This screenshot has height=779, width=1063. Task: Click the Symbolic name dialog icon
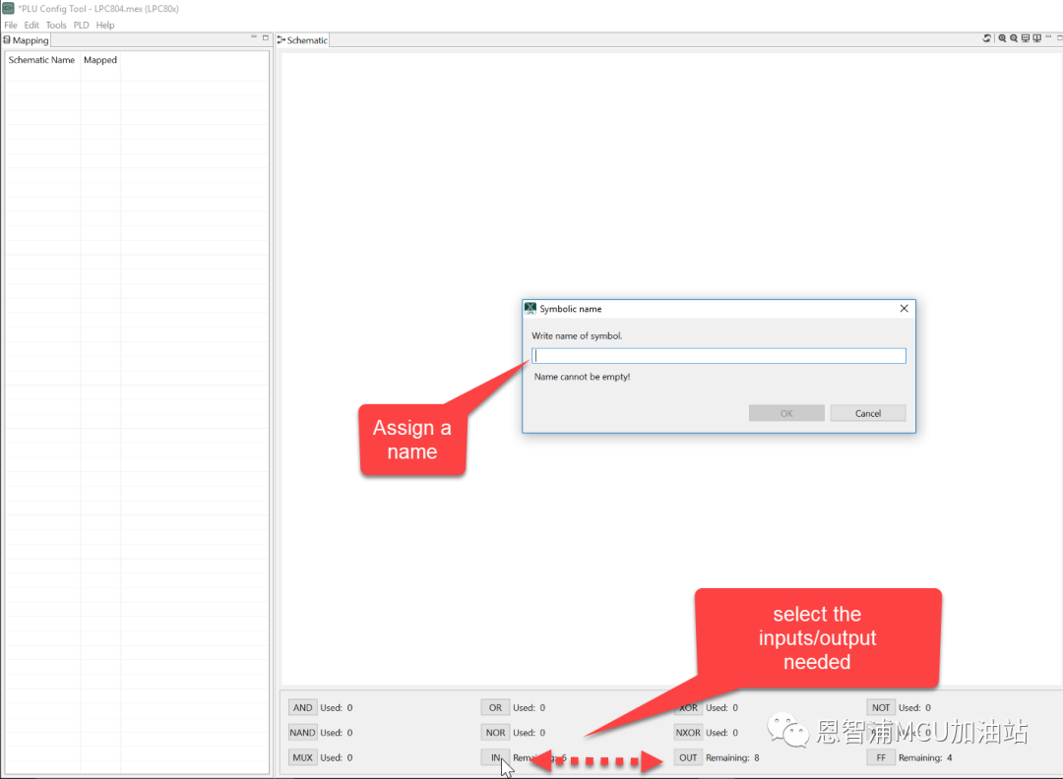coord(531,308)
